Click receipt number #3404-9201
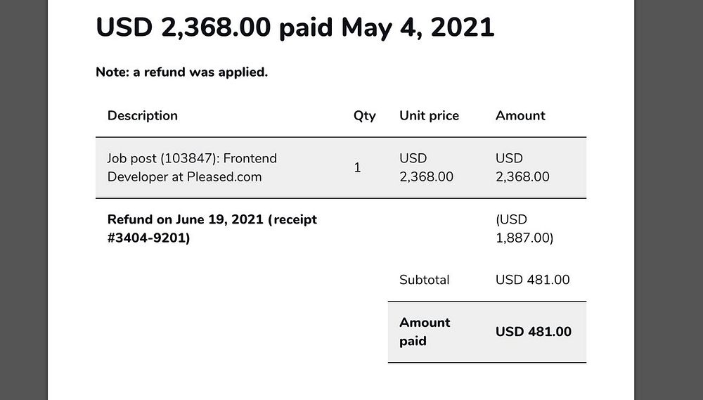 pos(146,238)
